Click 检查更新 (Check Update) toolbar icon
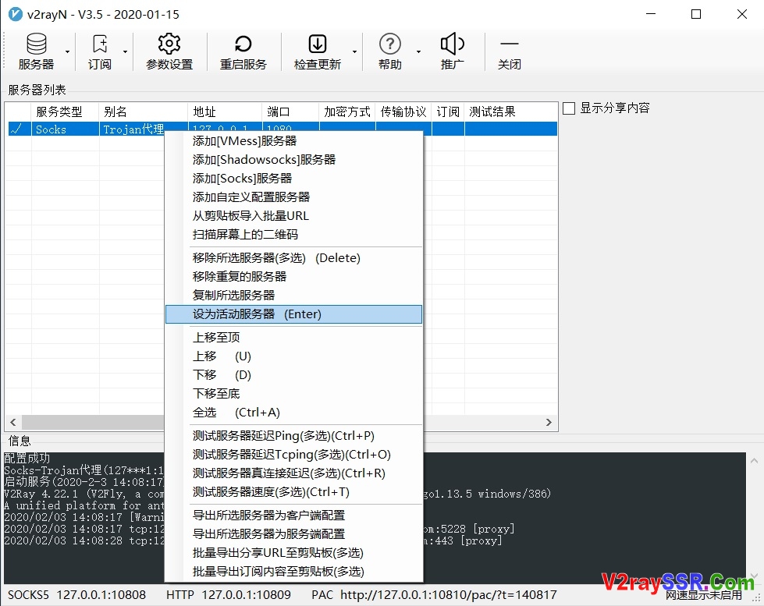Screen dimensions: 764x606 click(x=316, y=49)
